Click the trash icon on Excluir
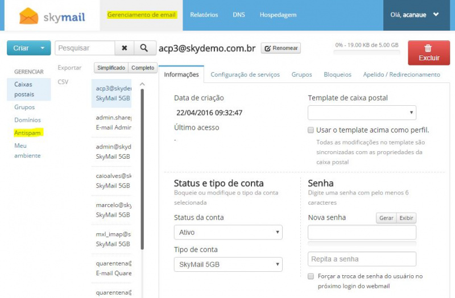This screenshot has width=455, height=298. click(428, 48)
